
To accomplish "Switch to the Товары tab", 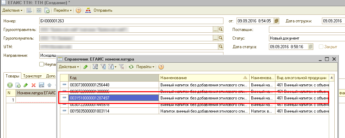I will (13, 76).
